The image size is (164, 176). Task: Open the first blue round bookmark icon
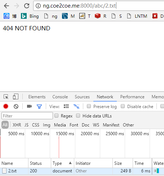6,16
